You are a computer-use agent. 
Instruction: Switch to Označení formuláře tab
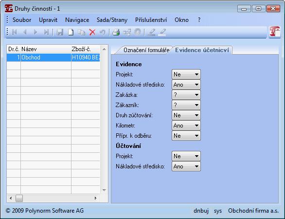coord(146,50)
